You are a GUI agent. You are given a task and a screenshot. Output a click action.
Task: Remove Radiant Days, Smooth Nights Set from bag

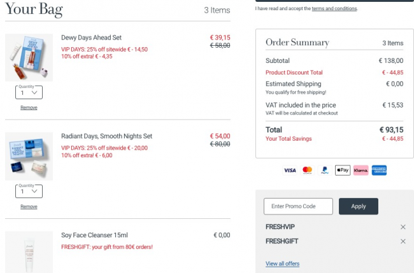[29, 207]
